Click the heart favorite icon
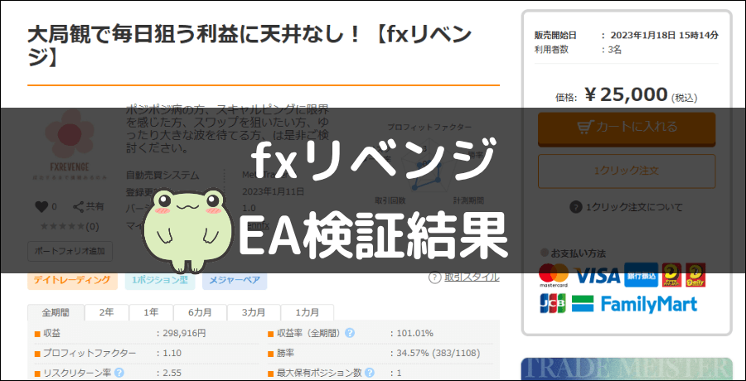The image size is (746, 381). pyautogui.click(x=41, y=207)
